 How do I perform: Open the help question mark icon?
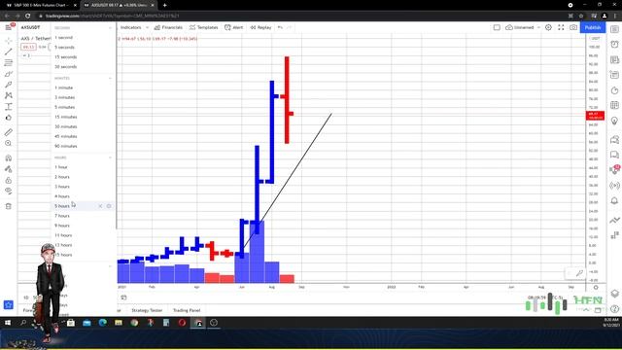[614, 309]
